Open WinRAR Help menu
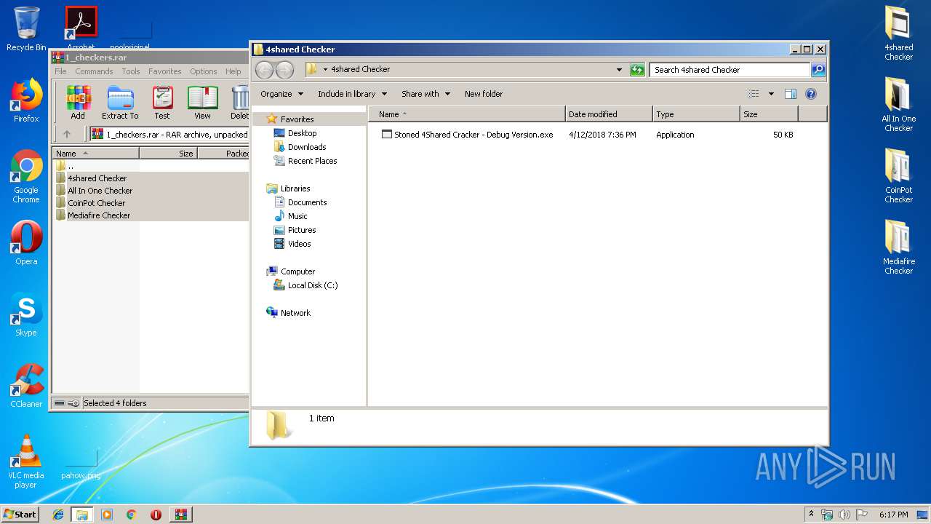Viewport: 931px width, 524px height. tap(233, 71)
